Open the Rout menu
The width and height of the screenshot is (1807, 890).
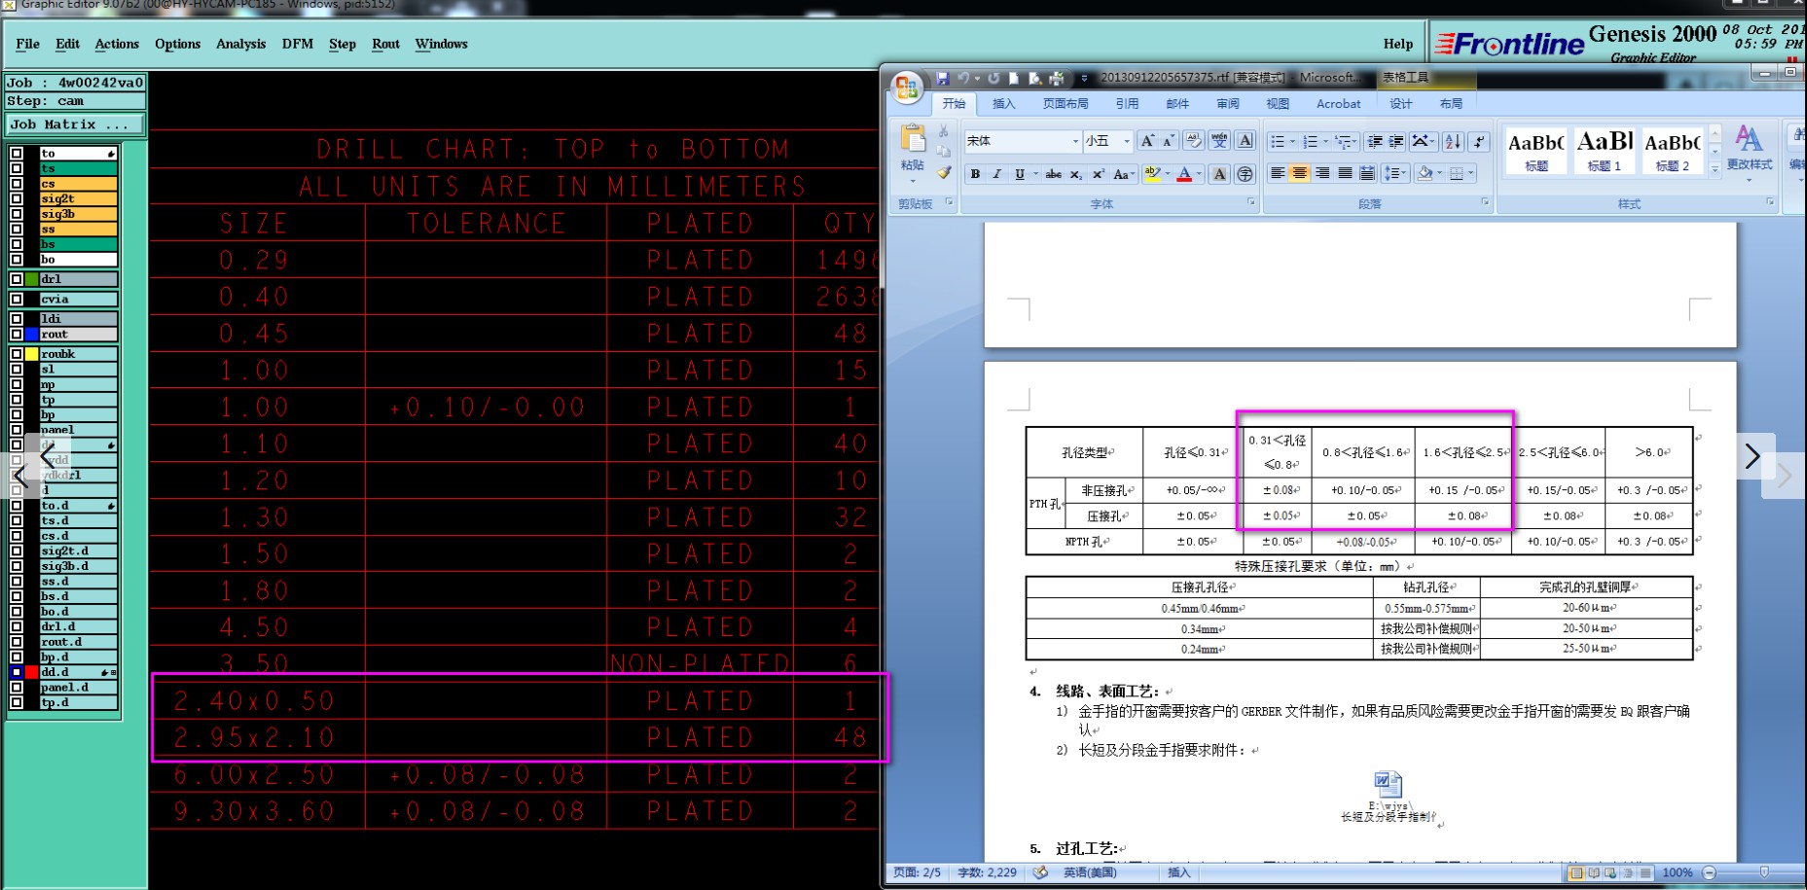[385, 44]
